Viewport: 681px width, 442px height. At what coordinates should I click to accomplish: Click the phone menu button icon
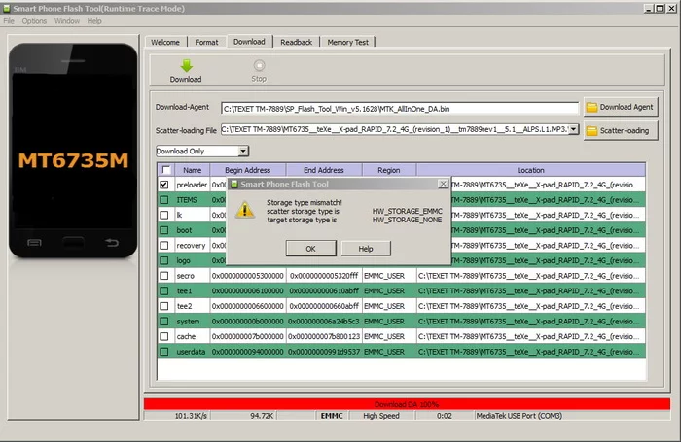tap(34, 243)
